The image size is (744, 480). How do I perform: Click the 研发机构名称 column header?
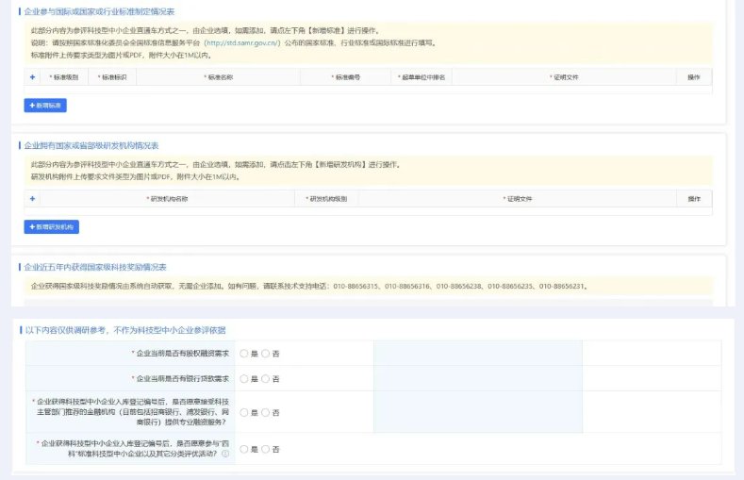(x=167, y=199)
